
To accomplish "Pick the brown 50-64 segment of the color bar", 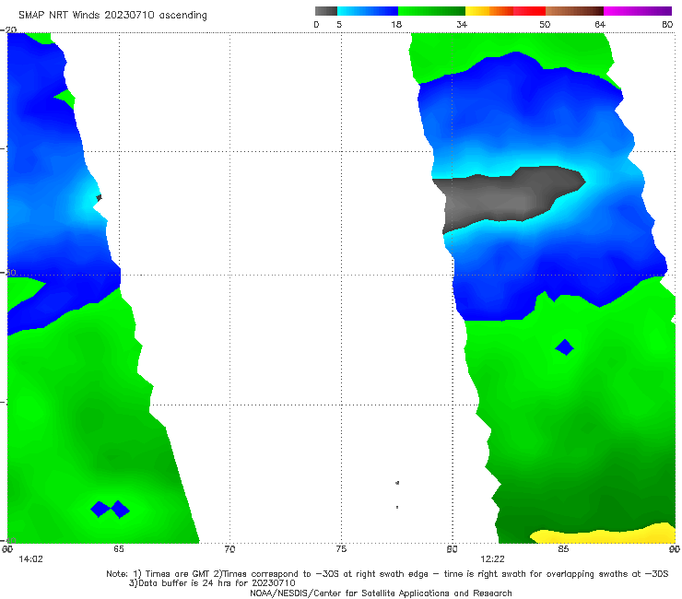I will tap(574, 11).
